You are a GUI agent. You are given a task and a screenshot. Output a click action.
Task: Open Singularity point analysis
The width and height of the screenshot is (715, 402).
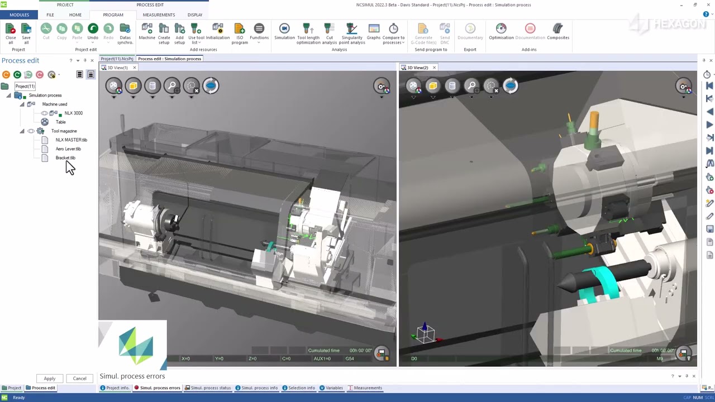(x=352, y=33)
